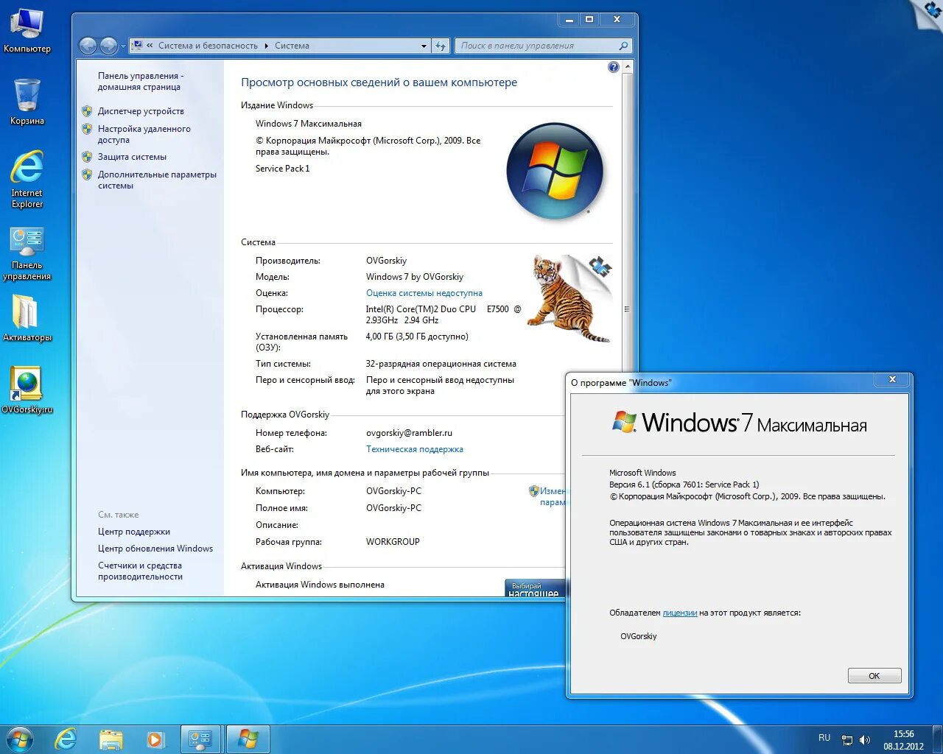Open Настройка удаленного доступа link
This screenshot has width=943, height=754.
click(144, 134)
